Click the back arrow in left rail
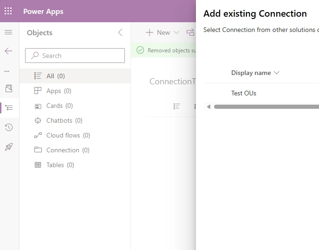The height and width of the screenshot is (250, 319). coord(8,51)
